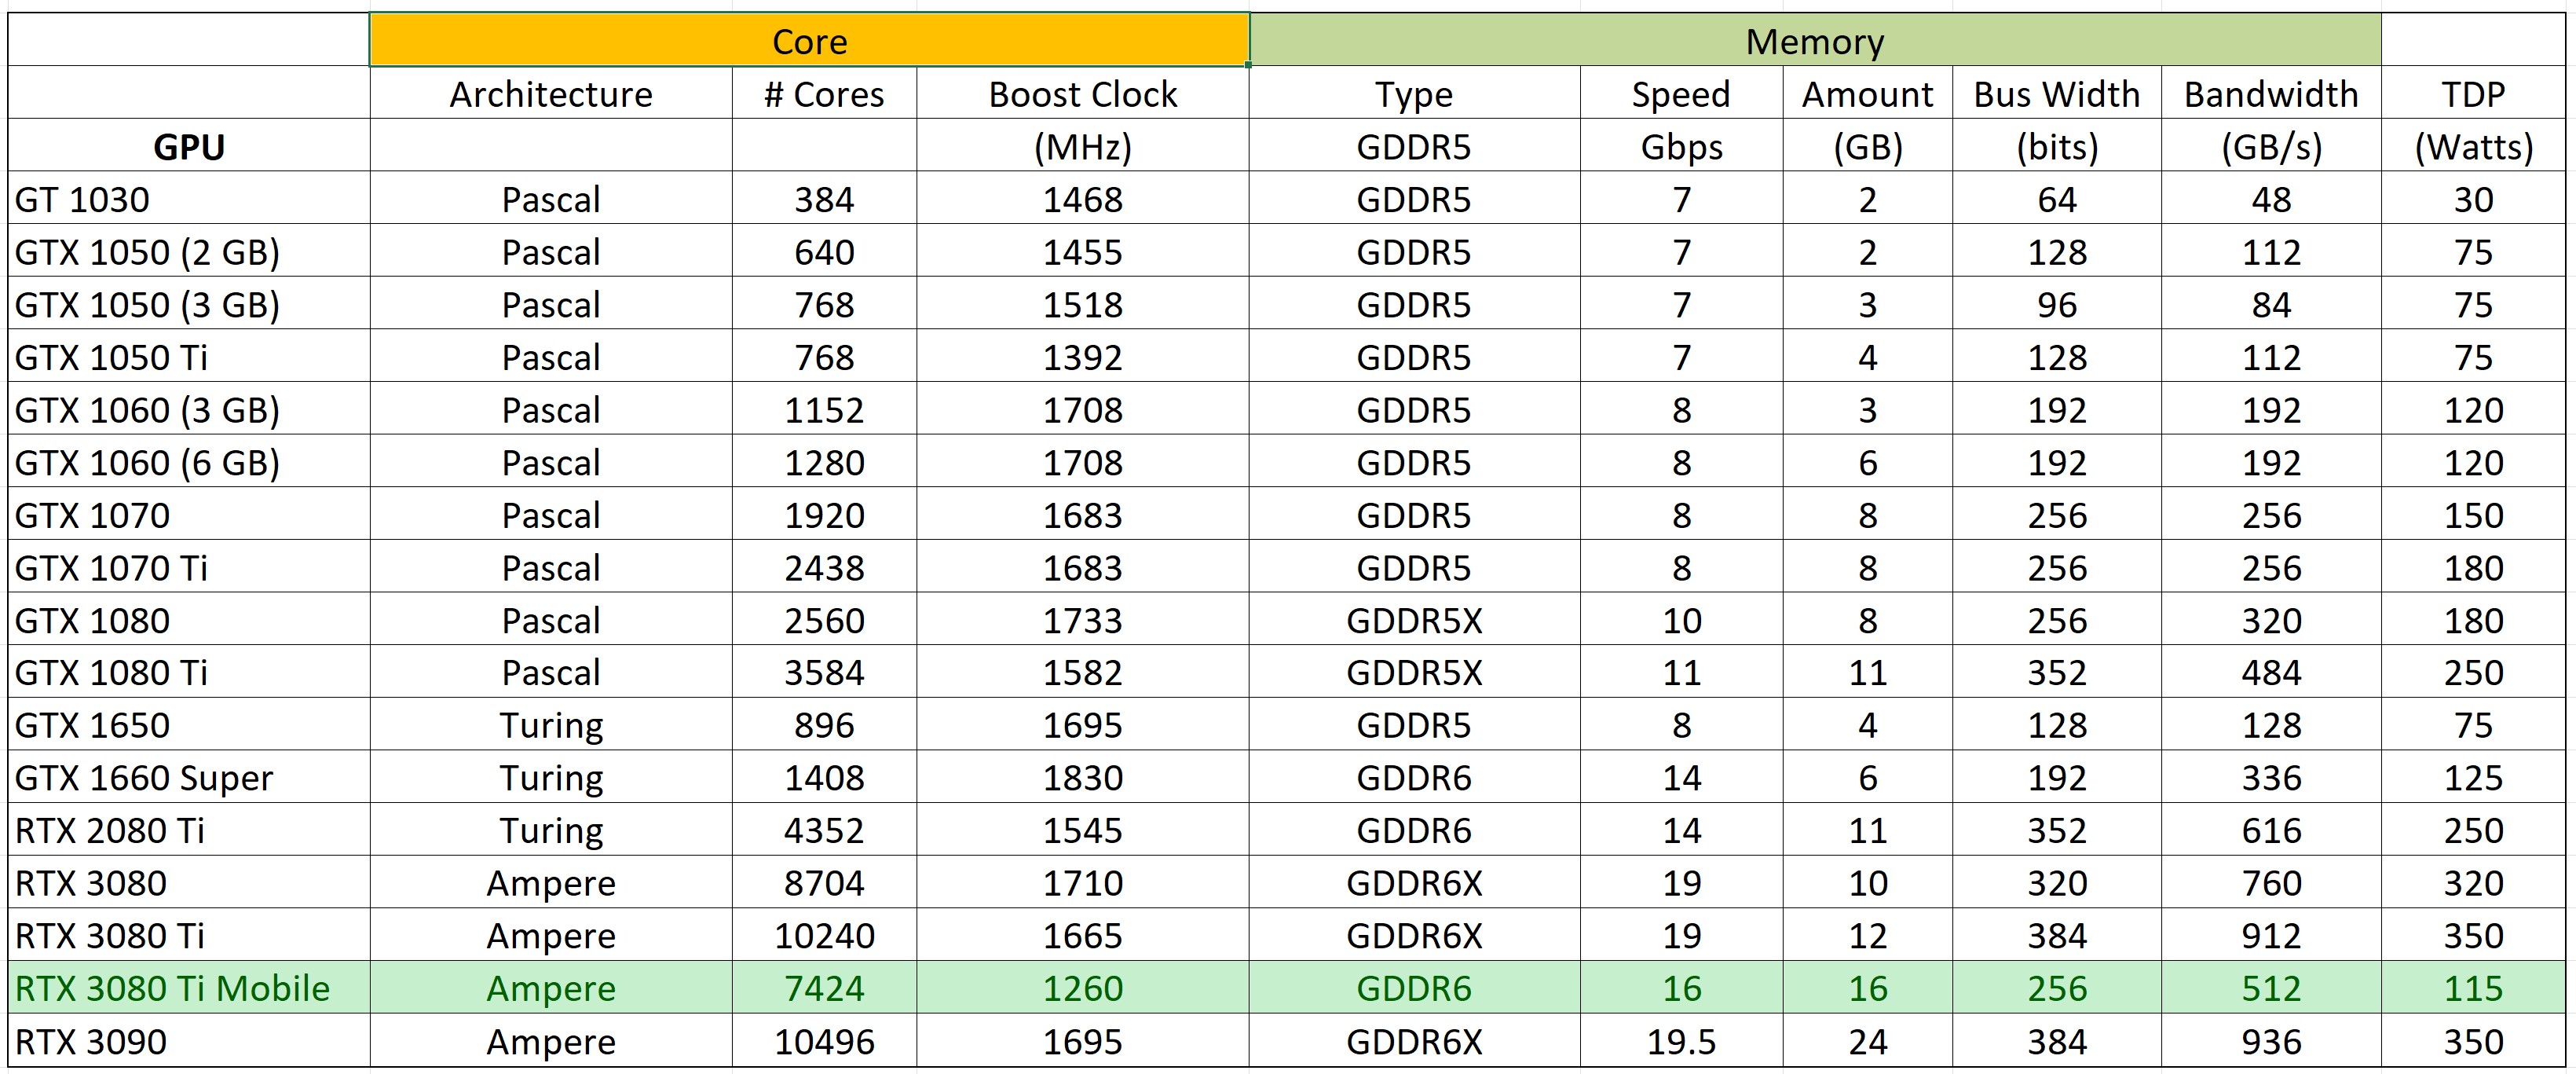Select the TDP header cell

point(2472,94)
